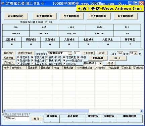Toggle the 百度收录 checkbox
The height and width of the screenshot is (126, 145).
(18, 57)
